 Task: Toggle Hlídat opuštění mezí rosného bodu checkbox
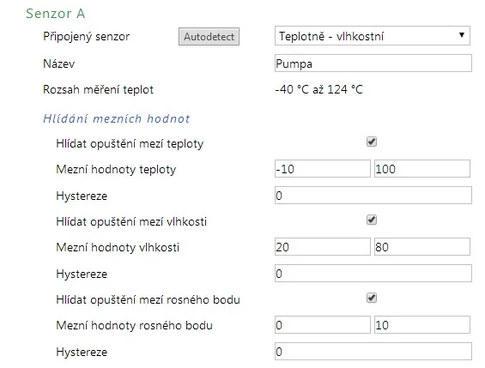tap(372, 299)
